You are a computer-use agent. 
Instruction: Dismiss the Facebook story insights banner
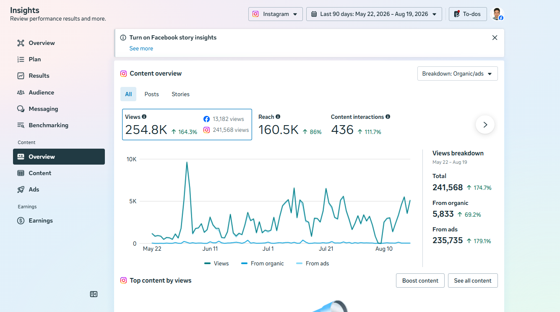tap(495, 38)
